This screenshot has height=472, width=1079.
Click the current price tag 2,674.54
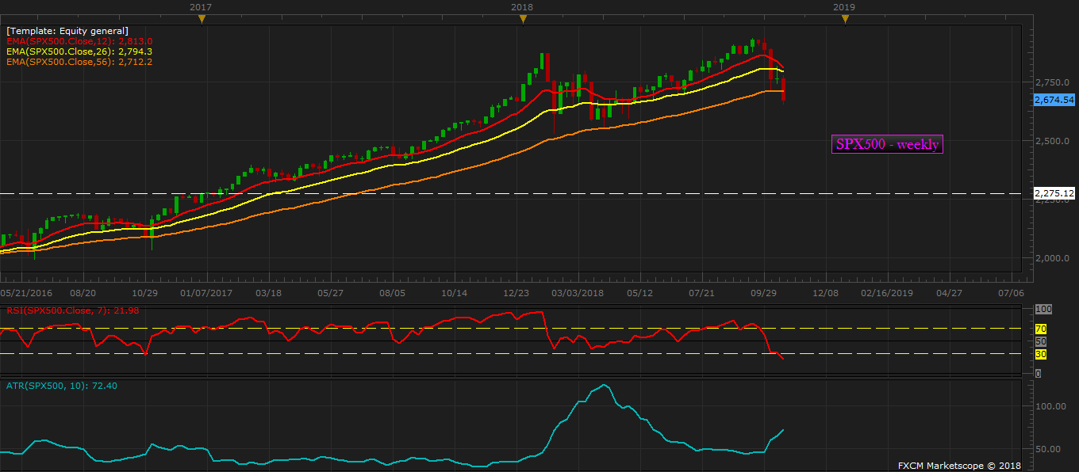[x=1054, y=100]
